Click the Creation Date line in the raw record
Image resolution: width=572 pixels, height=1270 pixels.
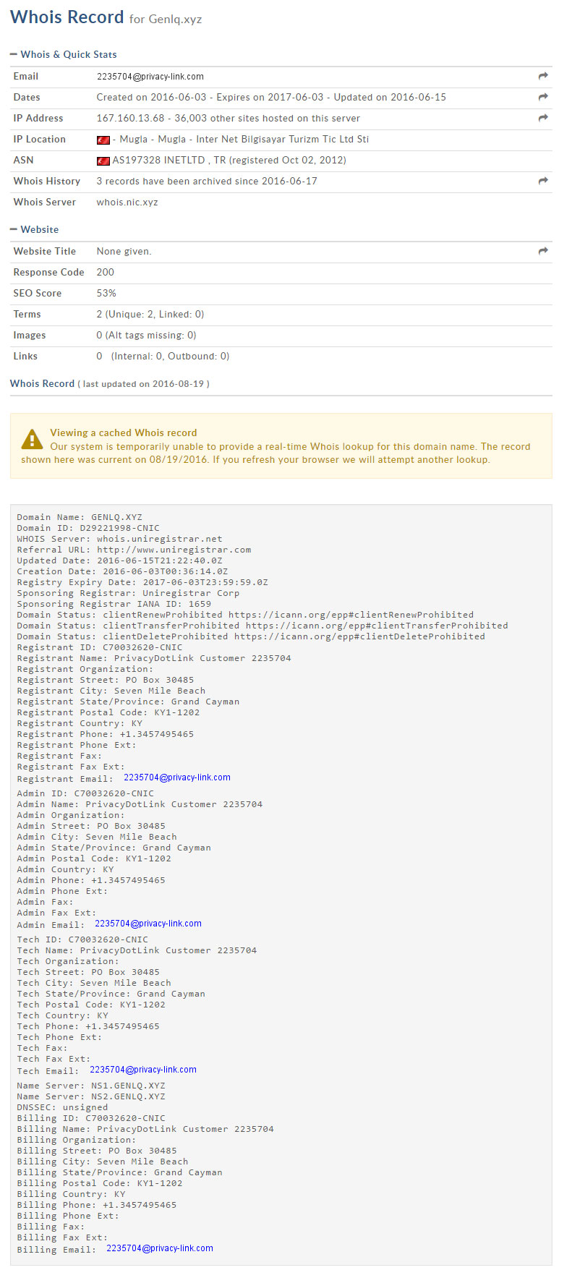122,571
